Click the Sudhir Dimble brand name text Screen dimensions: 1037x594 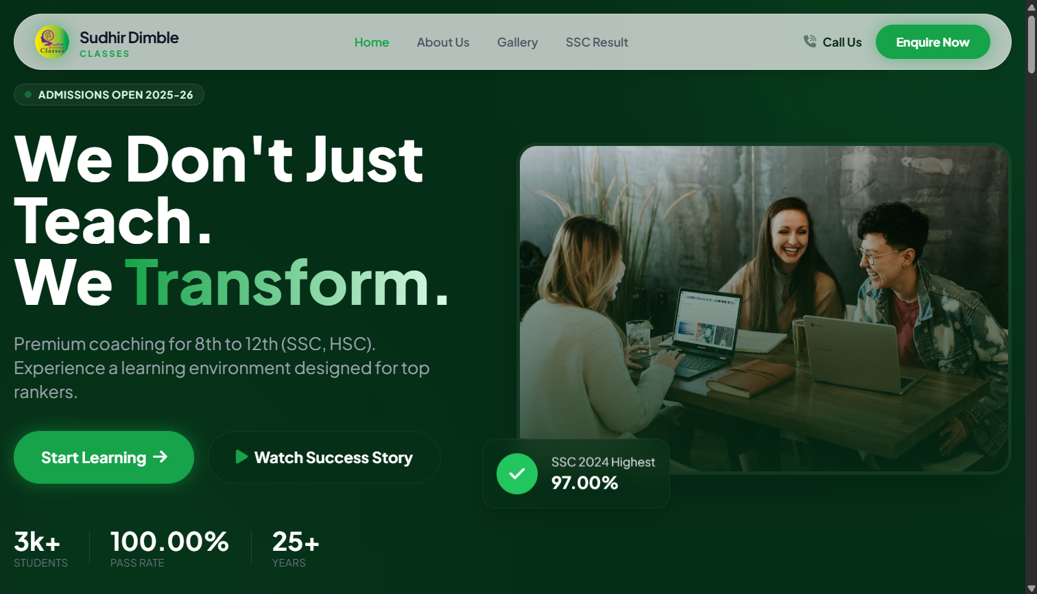[x=129, y=38]
